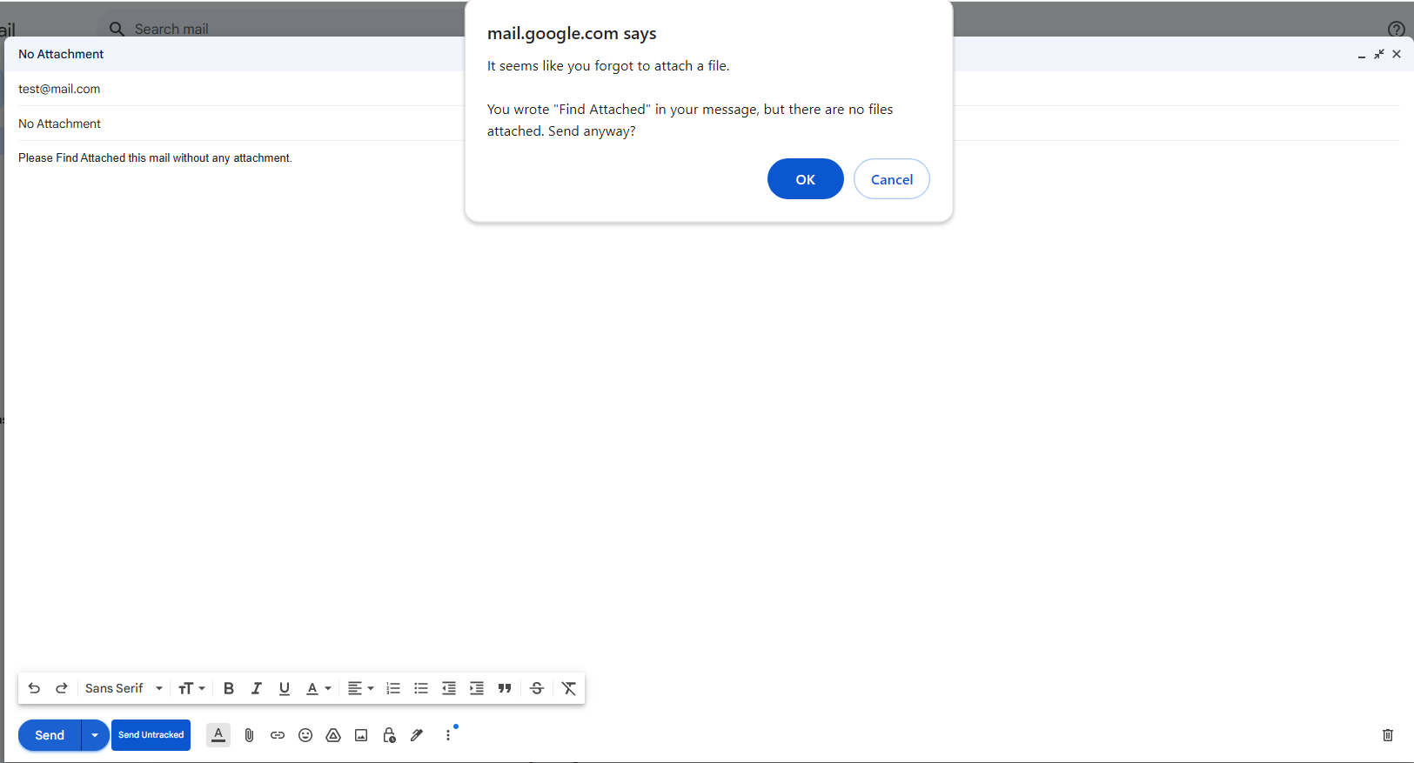This screenshot has width=1414, height=763.
Task: Open the Sans Serif font dropdown
Action: click(x=124, y=688)
